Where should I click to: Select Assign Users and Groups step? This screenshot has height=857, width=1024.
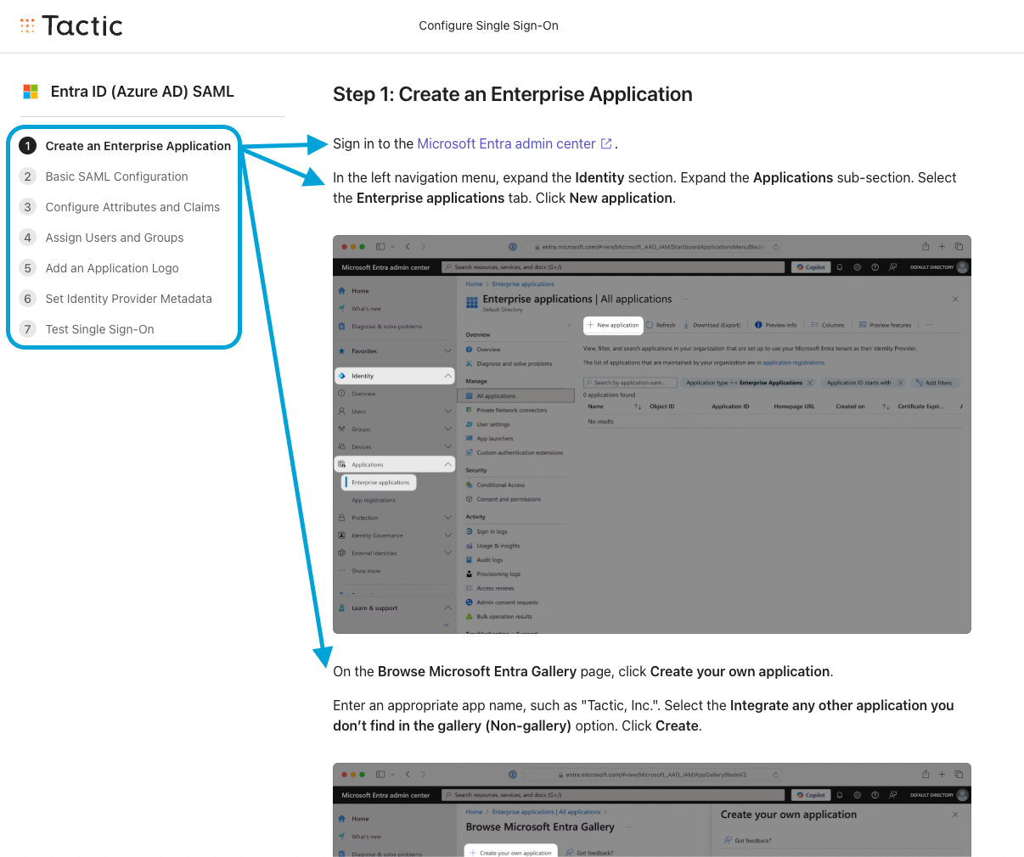(x=115, y=238)
